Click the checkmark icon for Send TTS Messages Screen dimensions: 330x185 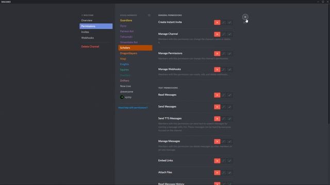point(229,119)
